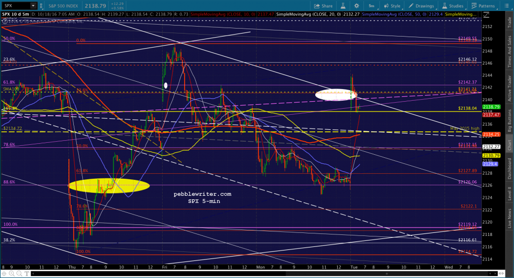Click the SMA100 label at the chart's left edge
Screen dimensions: 514x278
click(x=11, y=89)
